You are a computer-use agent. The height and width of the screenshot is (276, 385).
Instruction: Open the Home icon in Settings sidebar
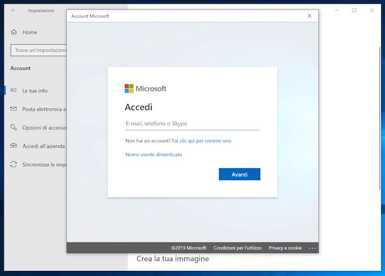coord(14,32)
